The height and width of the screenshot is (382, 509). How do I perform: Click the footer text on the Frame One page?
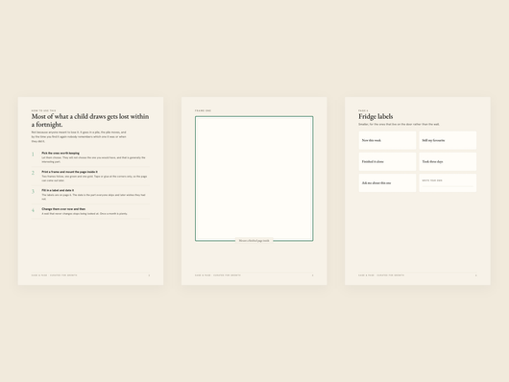[218, 275]
